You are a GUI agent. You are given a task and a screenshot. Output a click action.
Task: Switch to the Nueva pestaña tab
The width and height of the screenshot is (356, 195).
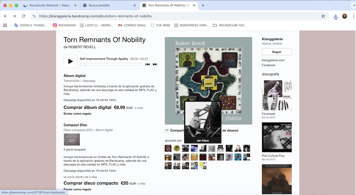click(108, 5)
